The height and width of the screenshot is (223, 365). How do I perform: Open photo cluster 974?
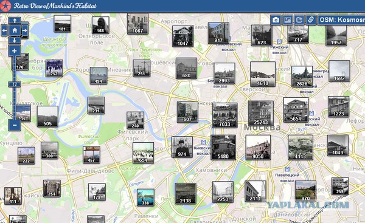(182, 147)
